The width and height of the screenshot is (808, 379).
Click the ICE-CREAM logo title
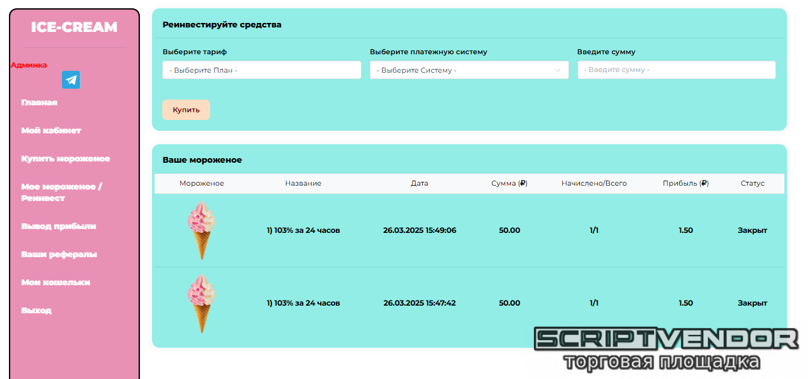(74, 27)
